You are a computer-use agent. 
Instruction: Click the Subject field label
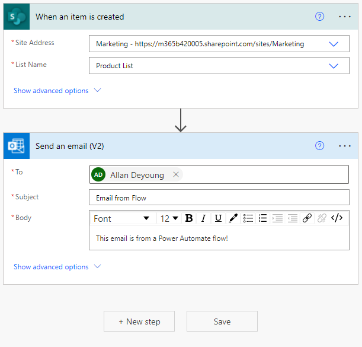pos(27,197)
